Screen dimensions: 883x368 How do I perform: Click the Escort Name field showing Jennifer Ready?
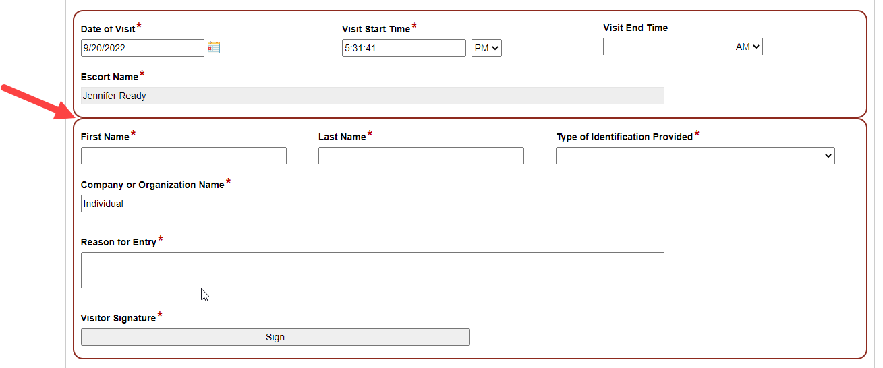tap(372, 96)
